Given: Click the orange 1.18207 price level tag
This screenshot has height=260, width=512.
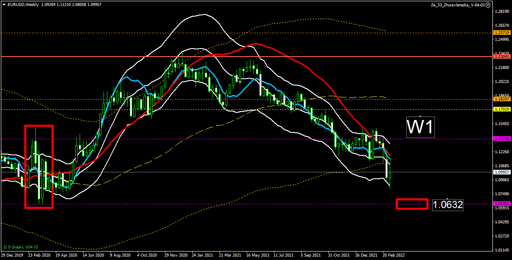Looking at the screenshot, I should [502, 99].
